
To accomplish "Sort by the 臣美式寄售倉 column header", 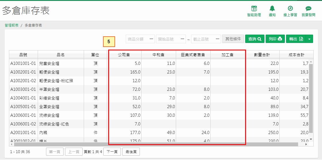I will coord(193,55).
